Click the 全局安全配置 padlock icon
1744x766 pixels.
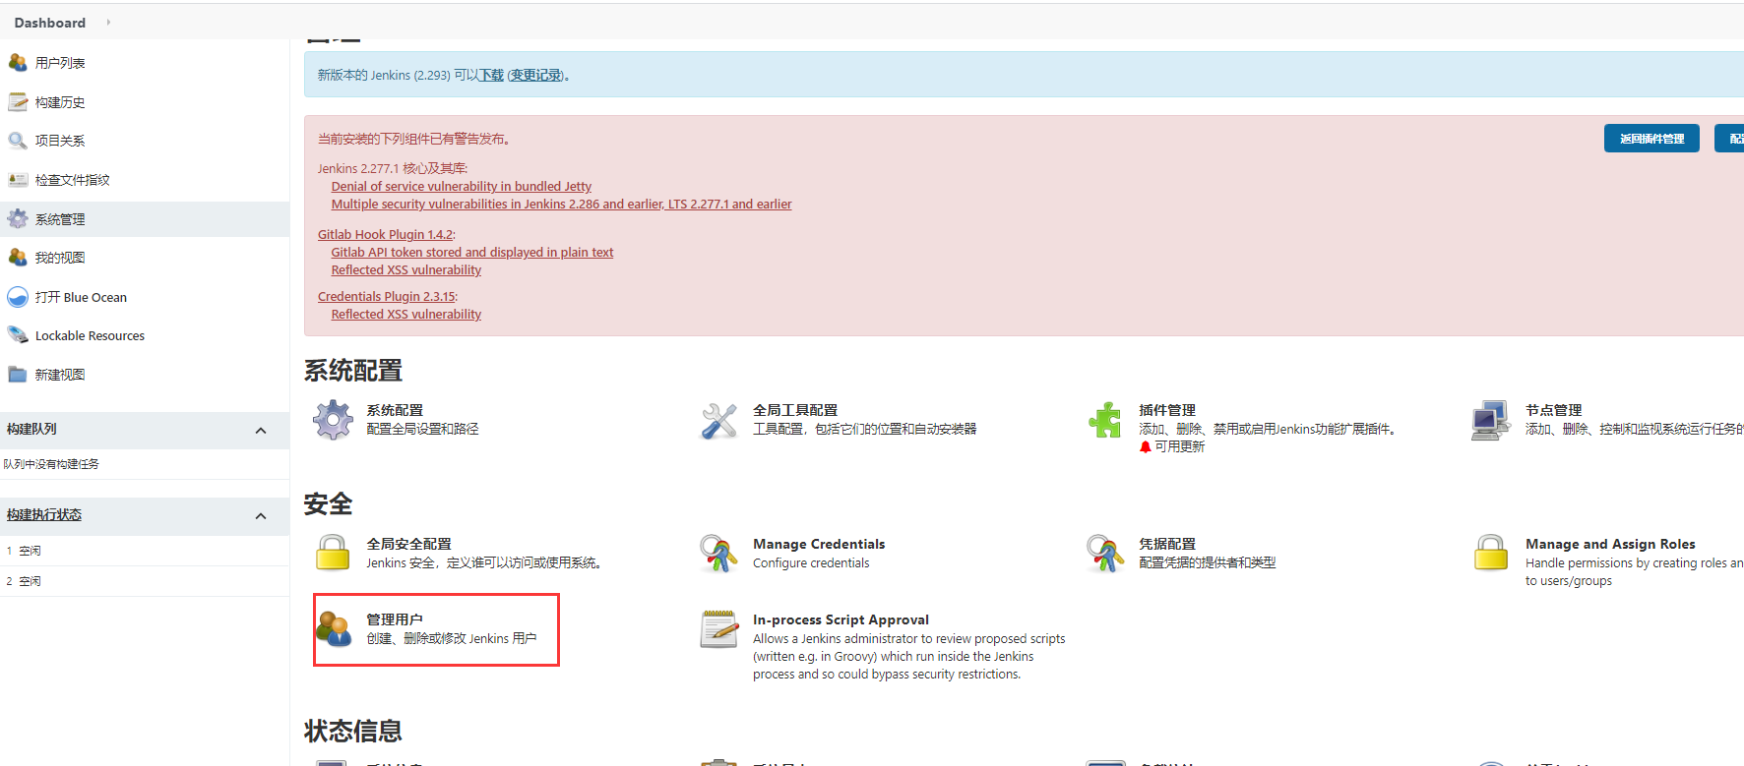333,553
